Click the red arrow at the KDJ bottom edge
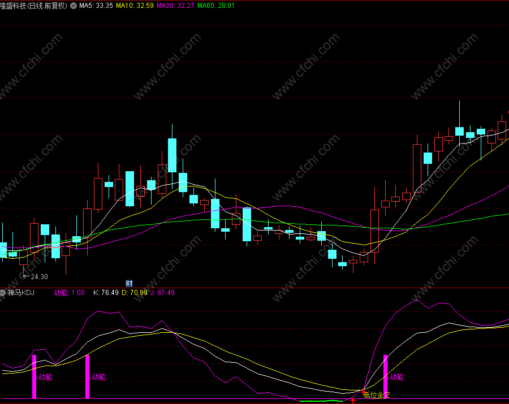 click(353, 401)
